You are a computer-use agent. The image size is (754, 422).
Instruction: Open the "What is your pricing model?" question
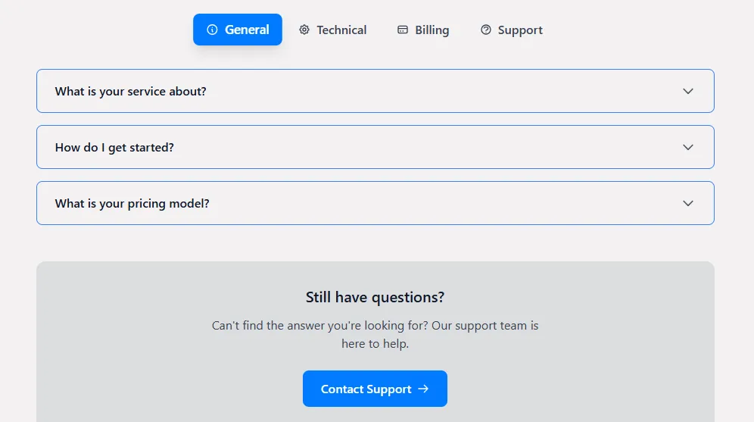tap(132, 203)
